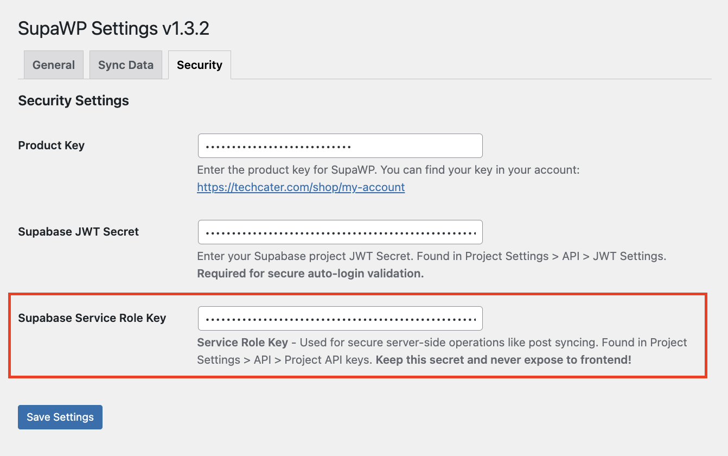Open the General tab

(x=53, y=65)
